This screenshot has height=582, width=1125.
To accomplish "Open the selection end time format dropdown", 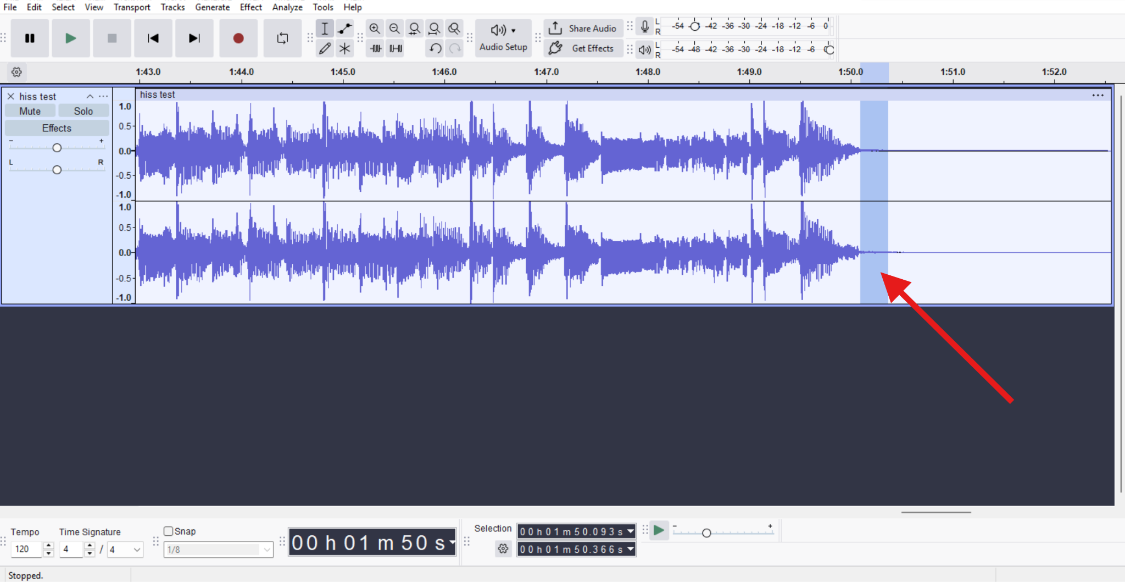I will [x=630, y=549].
